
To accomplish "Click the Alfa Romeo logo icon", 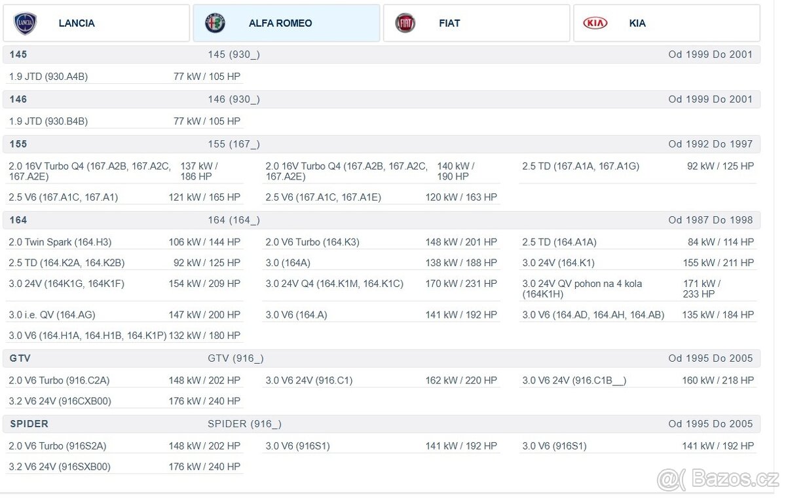I will (215, 23).
